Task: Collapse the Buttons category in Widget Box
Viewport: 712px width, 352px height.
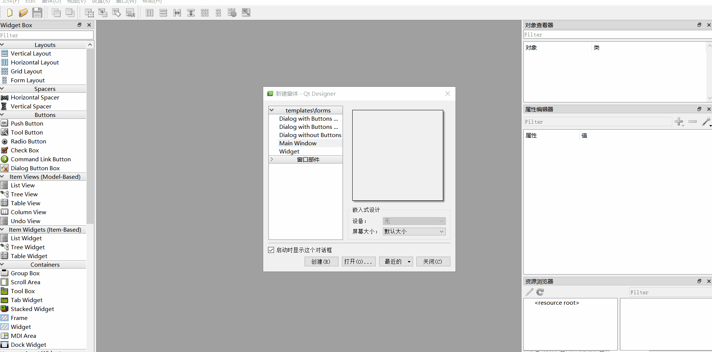Action: click(x=2, y=115)
